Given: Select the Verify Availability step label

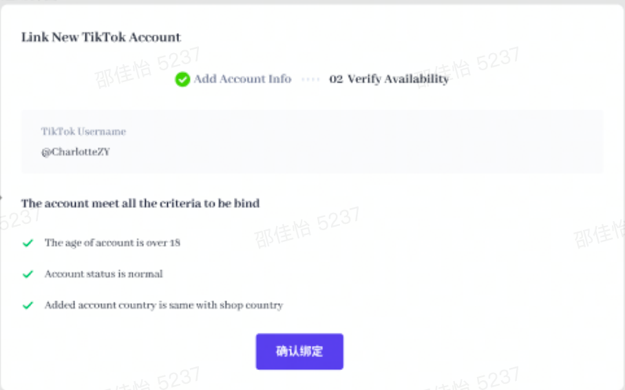Looking at the screenshot, I should coord(398,79).
